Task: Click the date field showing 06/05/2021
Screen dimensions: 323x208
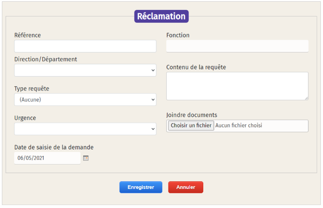Action: point(47,158)
